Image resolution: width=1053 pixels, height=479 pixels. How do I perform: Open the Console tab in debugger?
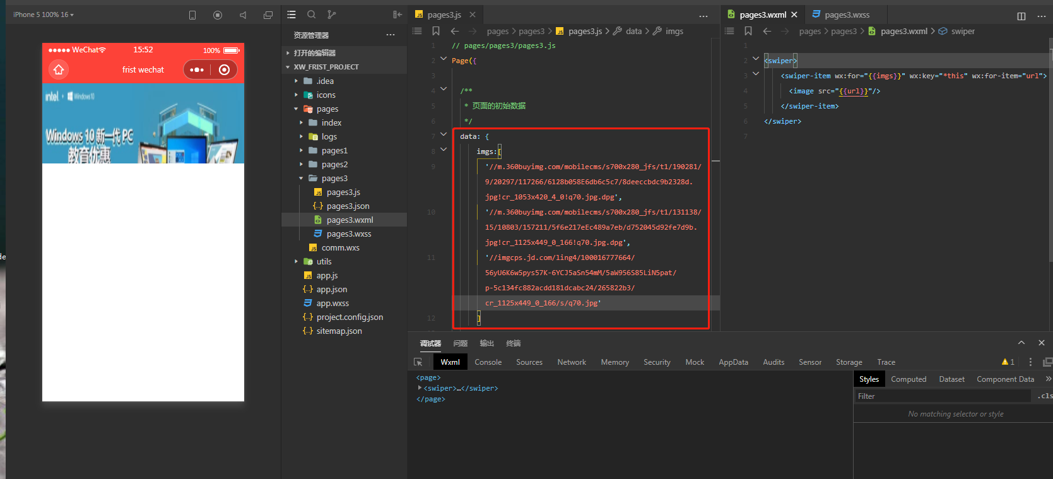488,362
